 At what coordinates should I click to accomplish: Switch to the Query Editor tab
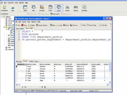29,28
